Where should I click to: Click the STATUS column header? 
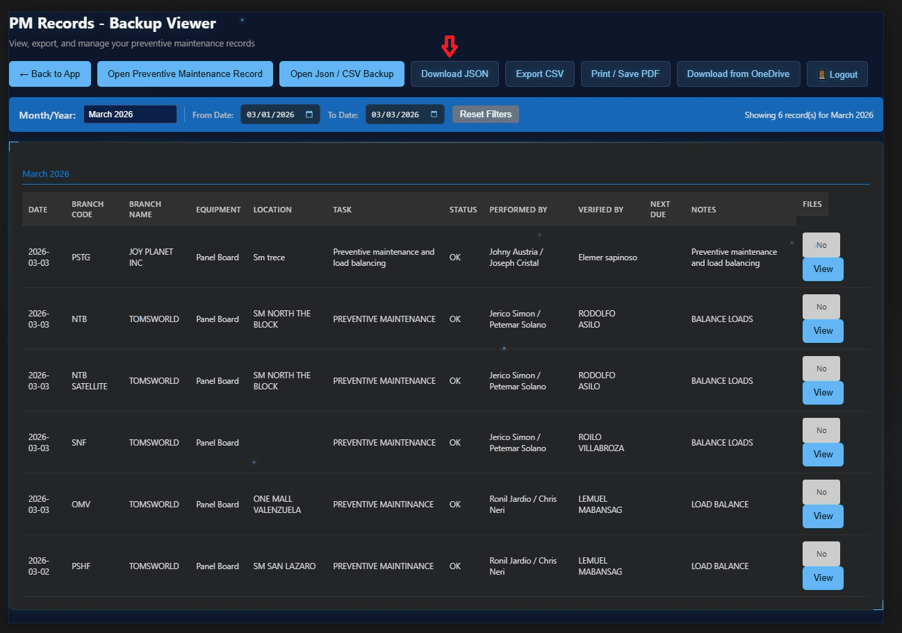coord(463,210)
